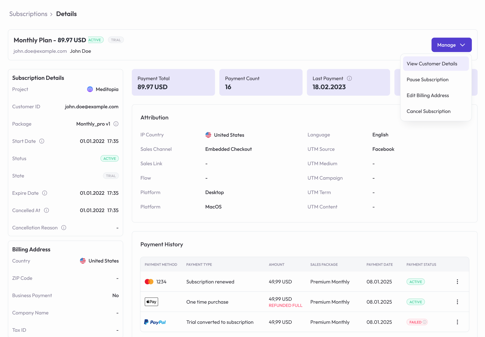This screenshot has height=337, width=485.
Task: Click the Last Payment info icon
Action: point(349,79)
